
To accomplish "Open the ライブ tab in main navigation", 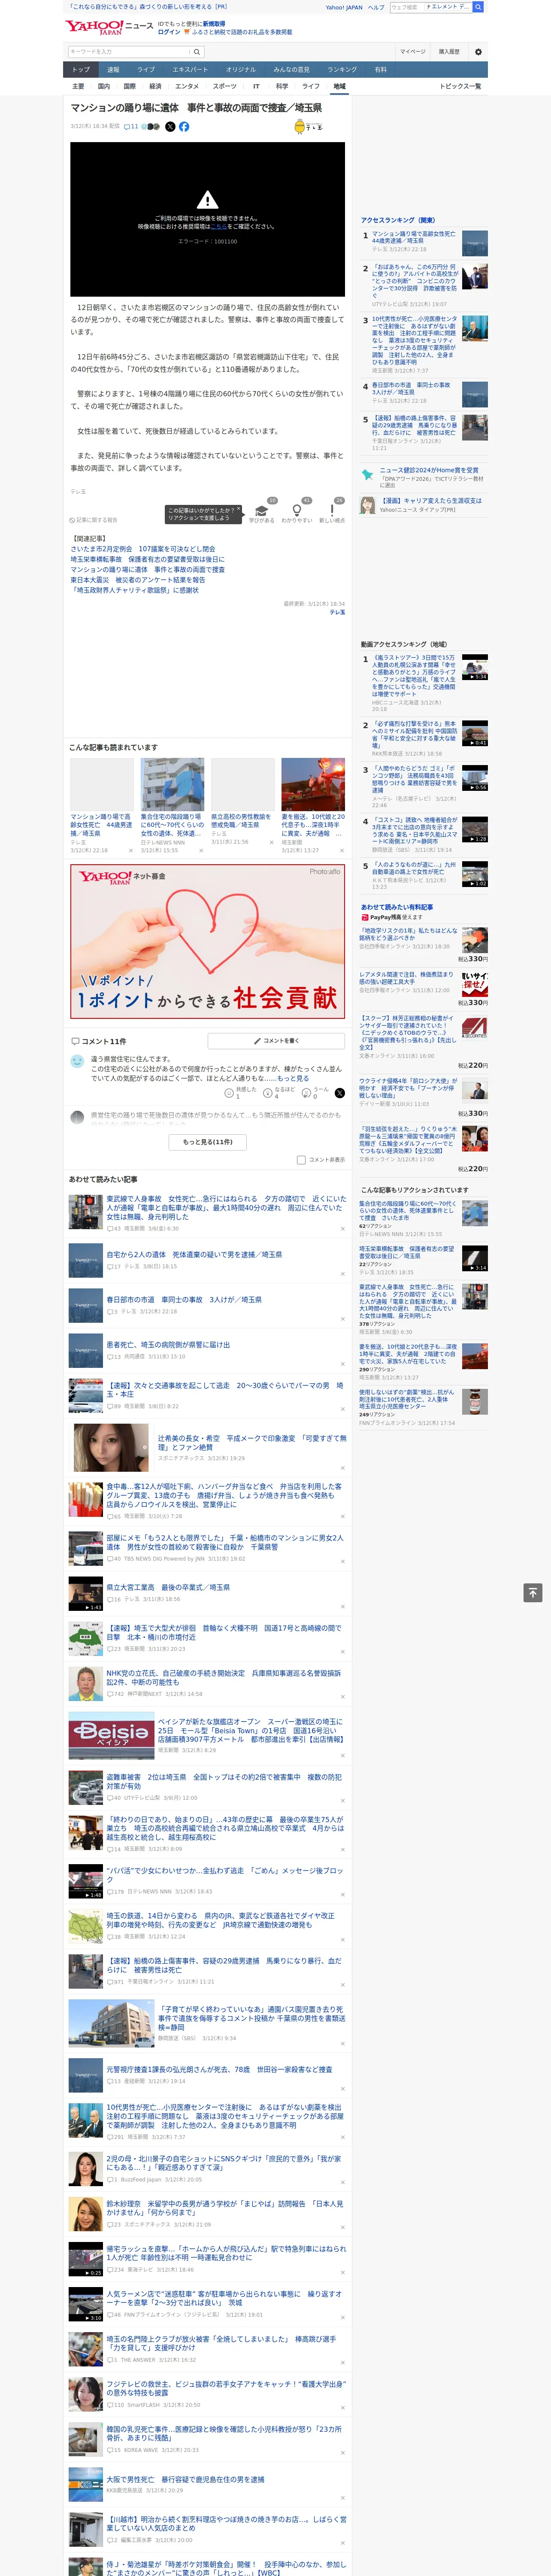I will 146,70.
